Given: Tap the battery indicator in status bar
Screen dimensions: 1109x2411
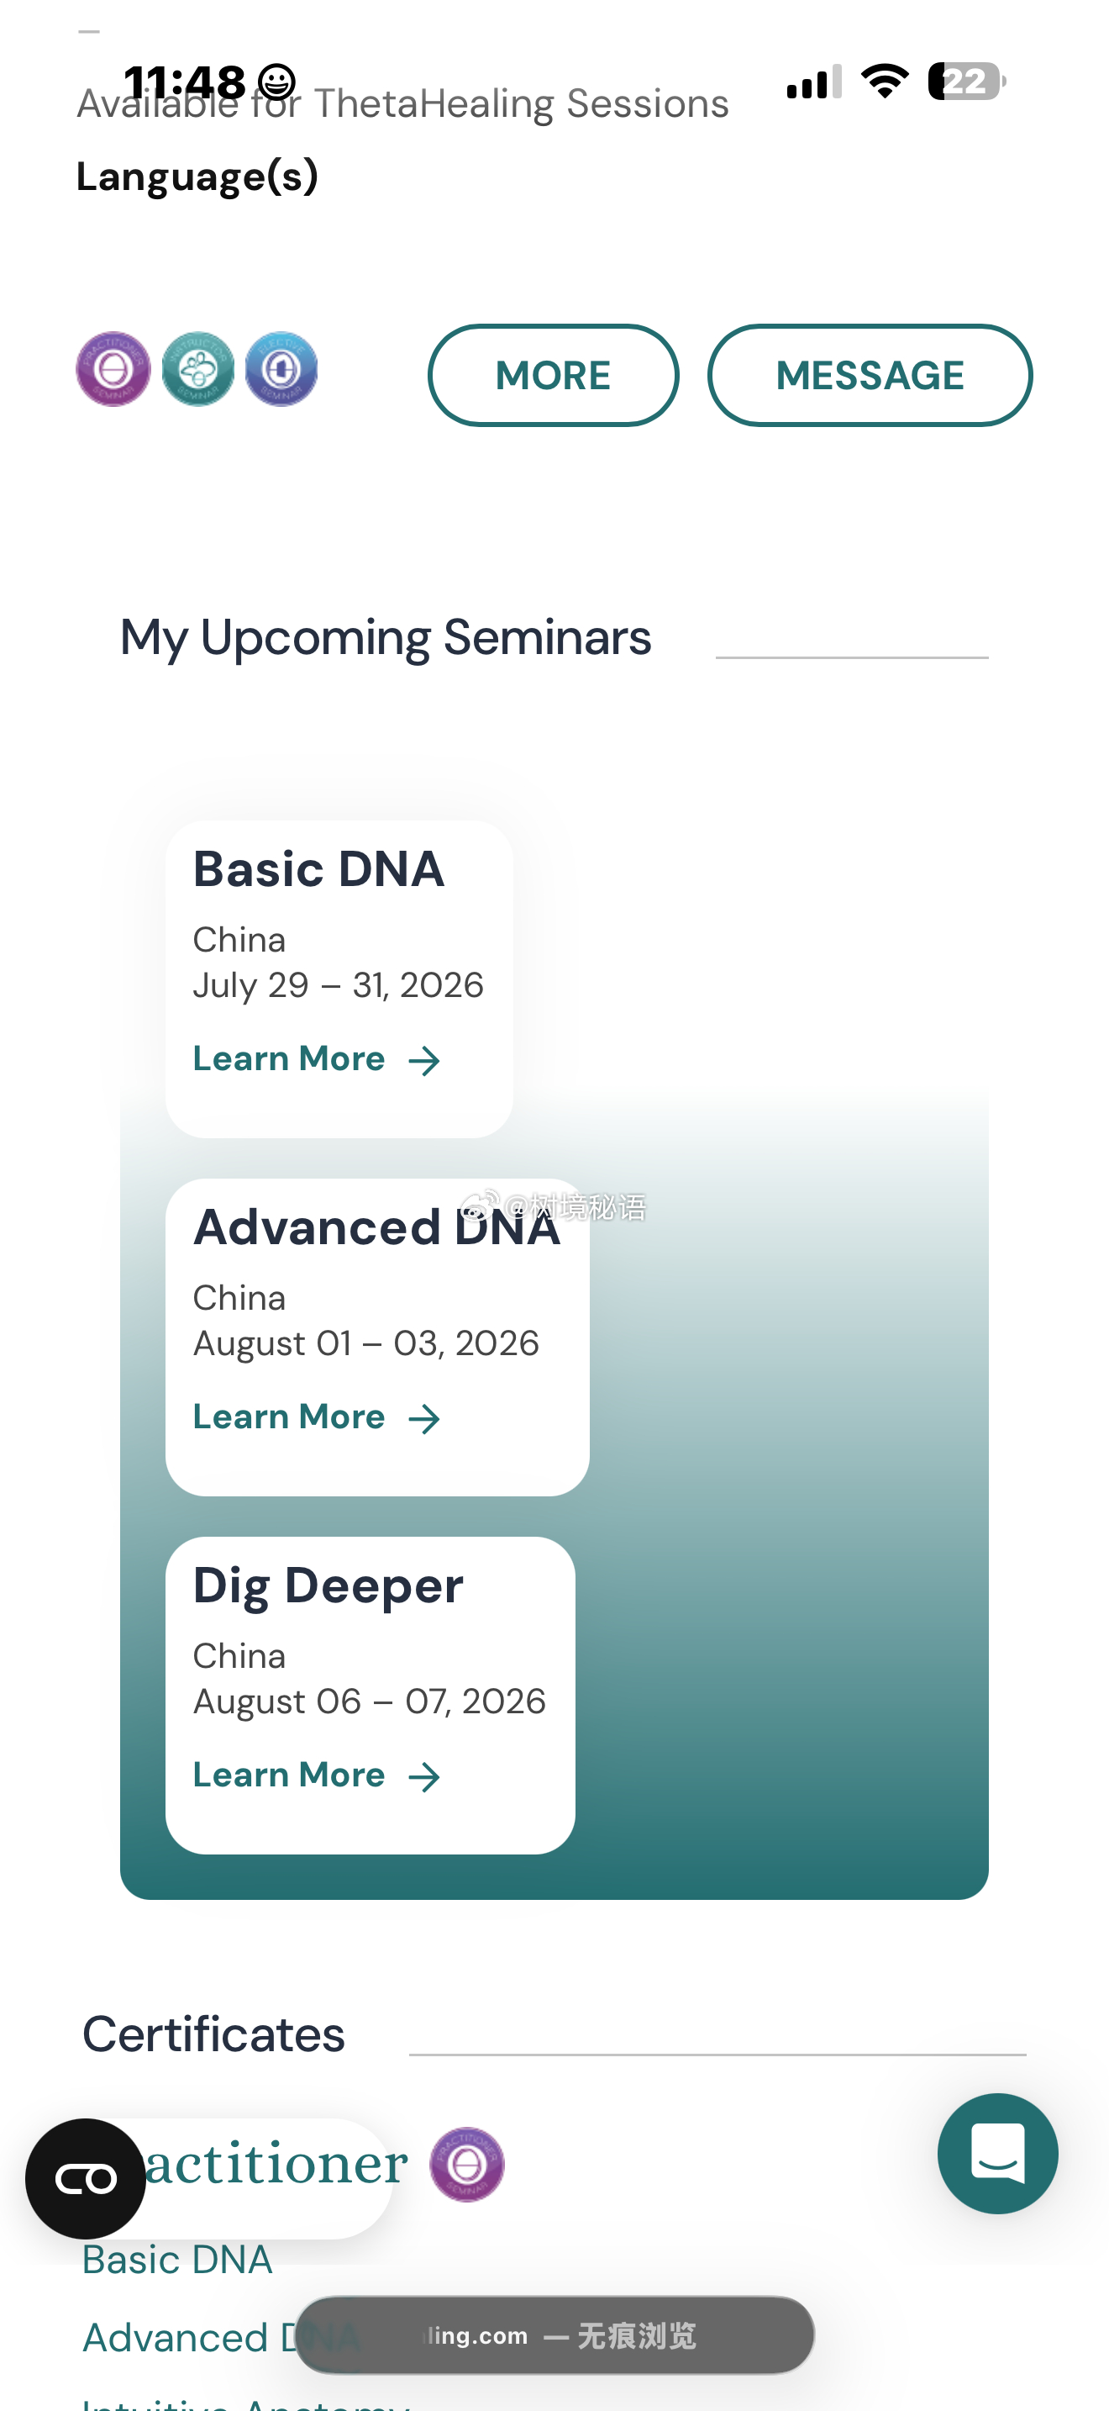Looking at the screenshot, I should (967, 82).
